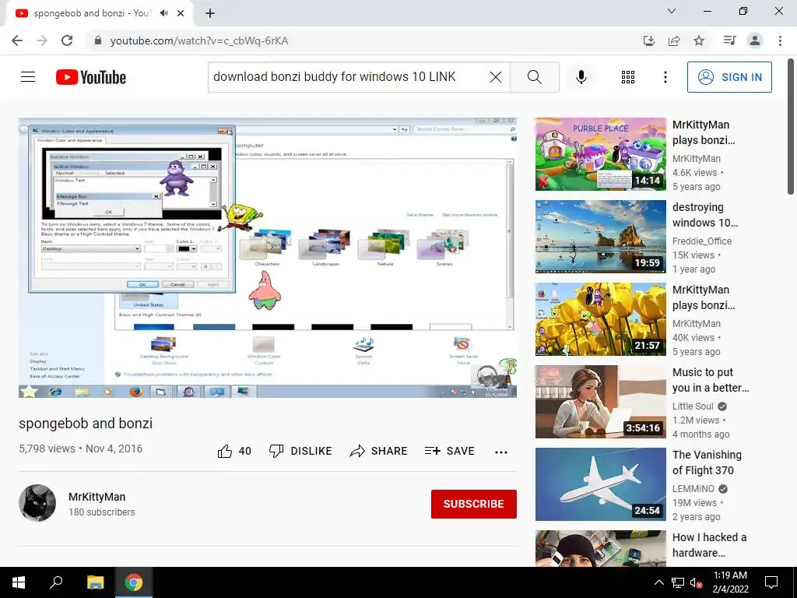
Task: Click the page vertical scrollbar
Action: [x=791, y=127]
